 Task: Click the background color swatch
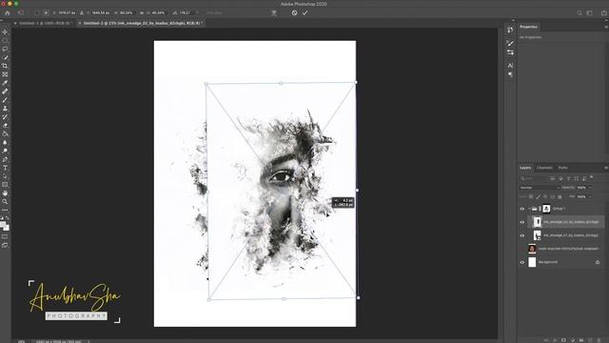coord(7,228)
